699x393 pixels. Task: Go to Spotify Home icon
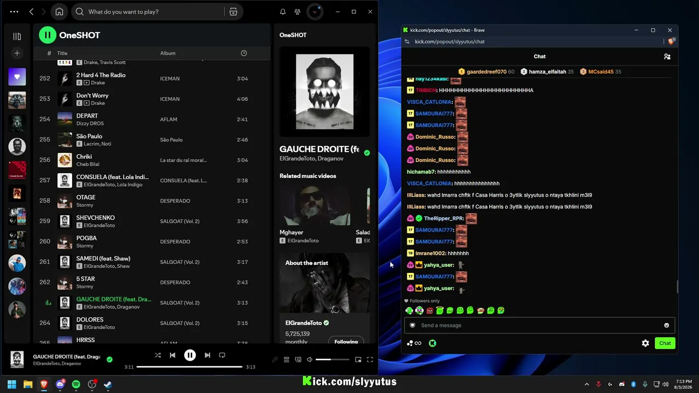59,11
